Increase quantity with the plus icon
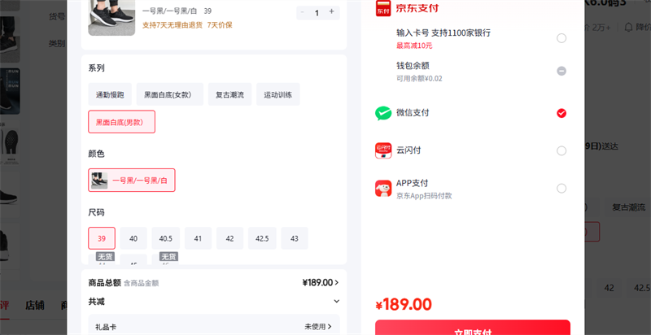The width and height of the screenshot is (651, 335). click(x=331, y=12)
